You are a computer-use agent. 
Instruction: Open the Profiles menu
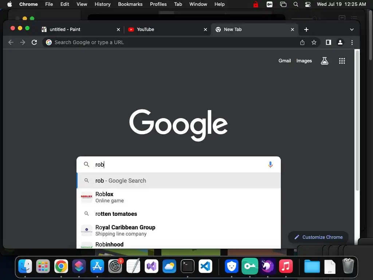[158, 4]
